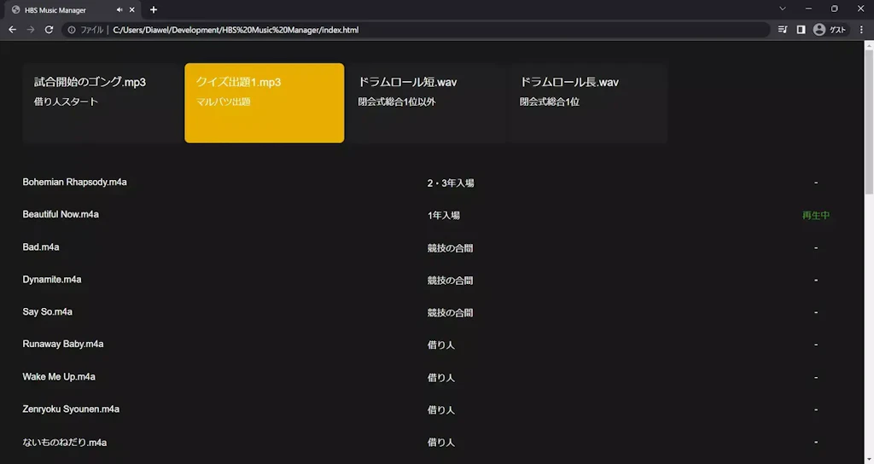Click 競技の合間 in the Bad.m4a row
This screenshot has width=874, height=464.
tap(450, 248)
